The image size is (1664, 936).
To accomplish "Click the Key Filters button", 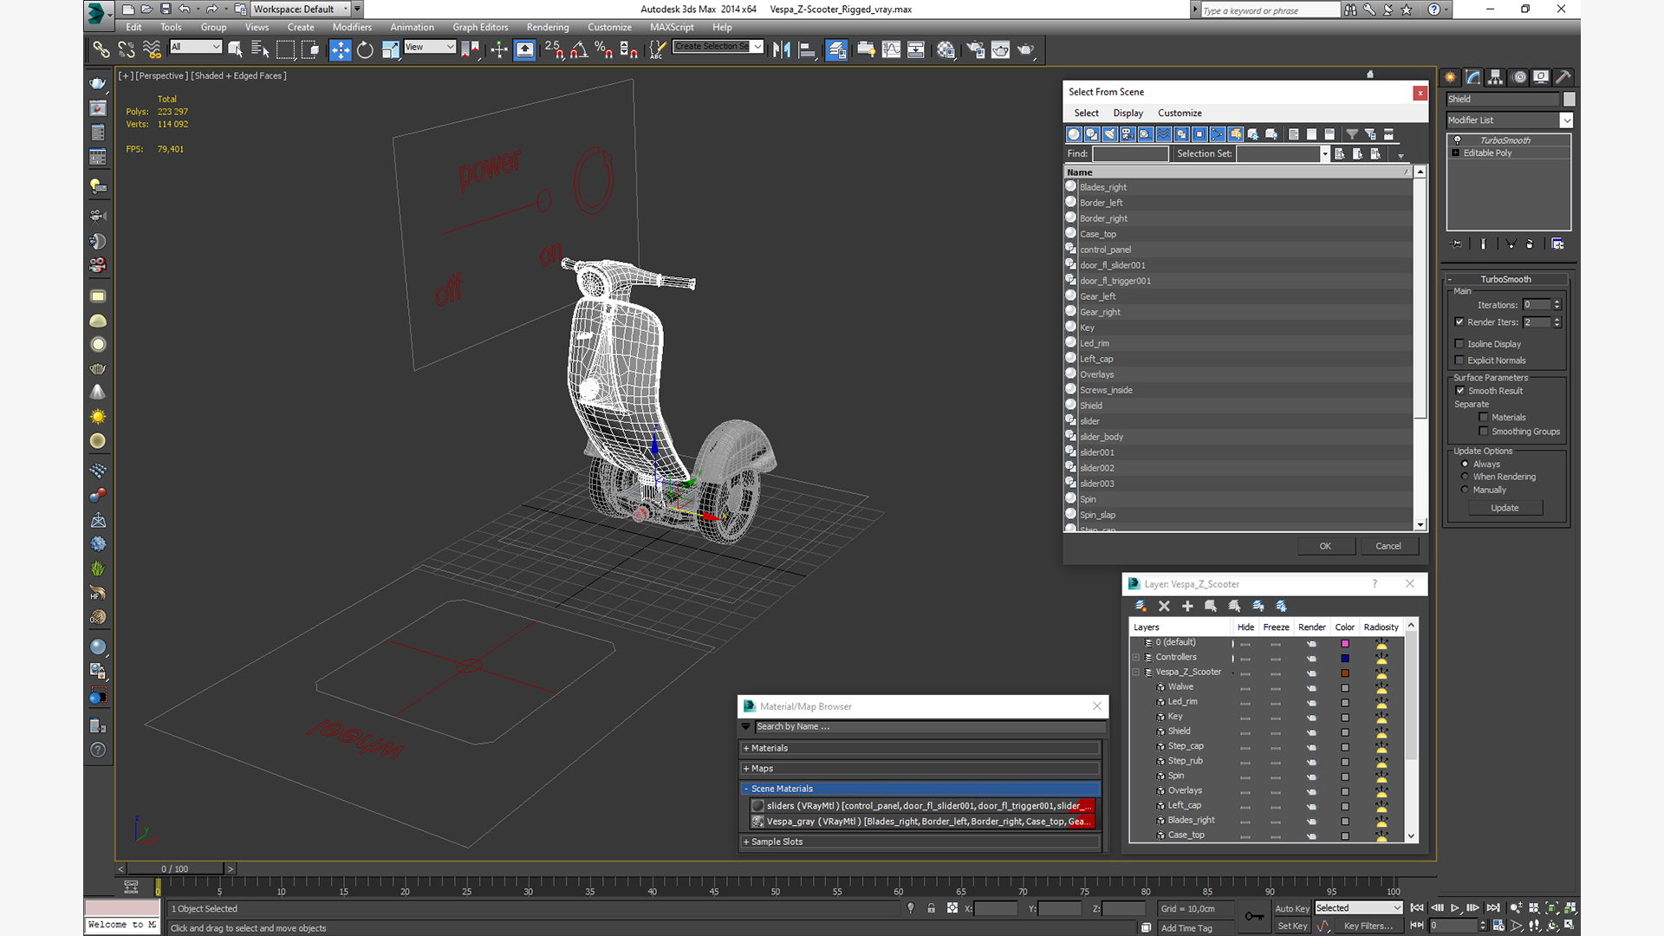I will pyautogui.click(x=1368, y=926).
